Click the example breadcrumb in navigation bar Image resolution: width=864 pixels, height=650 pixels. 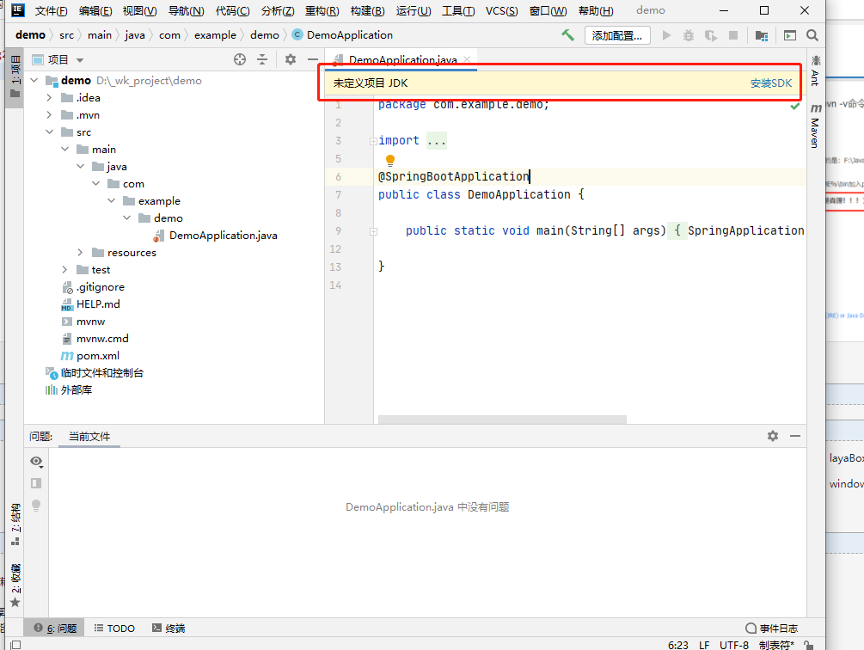(215, 34)
